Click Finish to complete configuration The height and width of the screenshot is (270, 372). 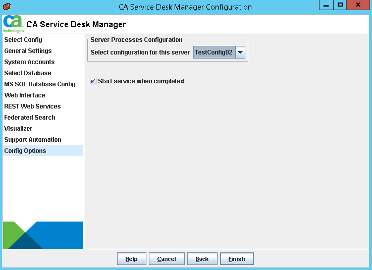[237, 259]
